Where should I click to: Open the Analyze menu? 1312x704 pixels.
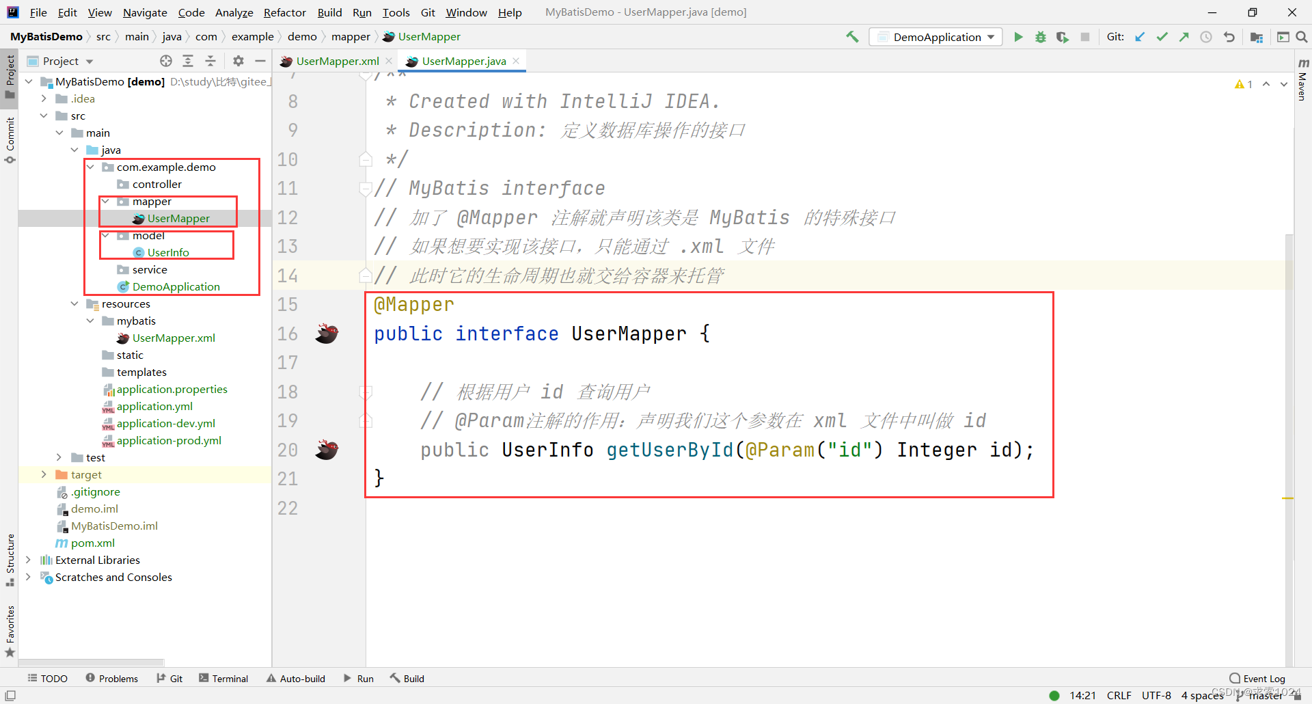click(234, 12)
